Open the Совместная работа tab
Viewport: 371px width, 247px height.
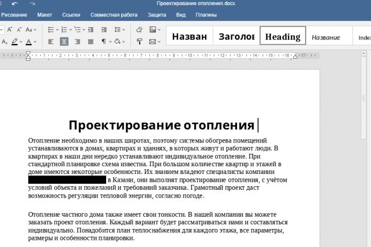[114, 15]
